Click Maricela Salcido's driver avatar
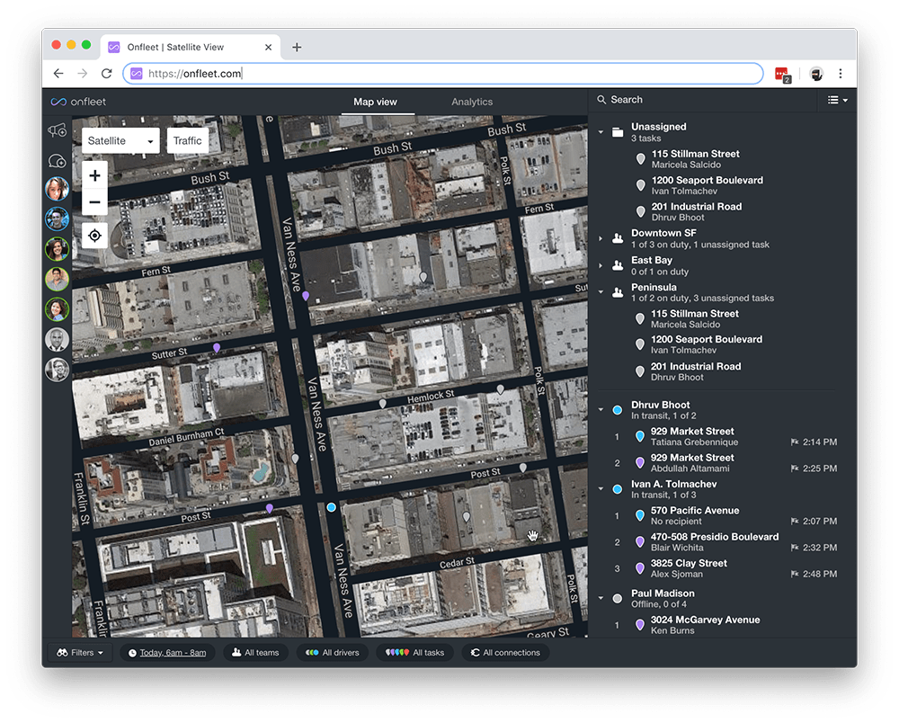899x723 pixels. point(57,189)
